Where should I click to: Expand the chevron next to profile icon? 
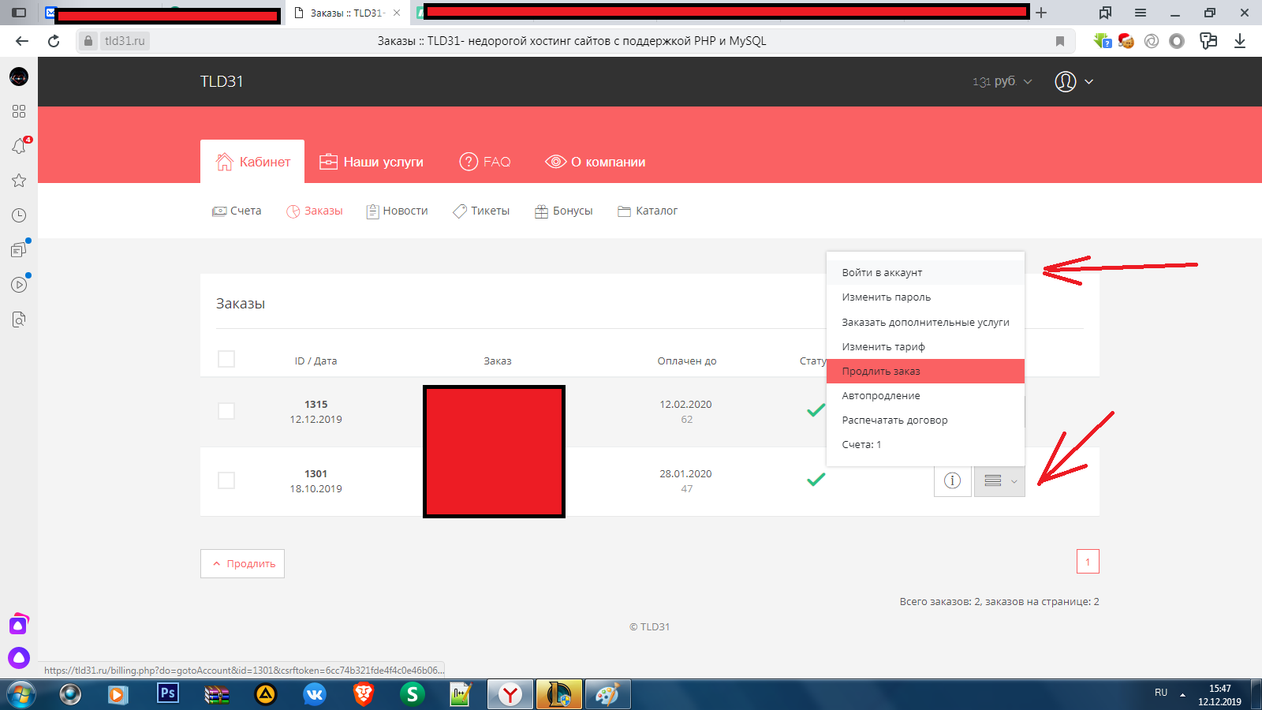tap(1089, 81)
